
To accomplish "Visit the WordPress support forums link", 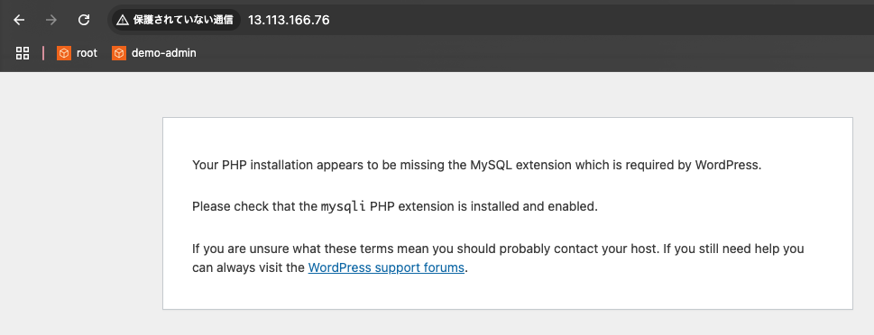I will (386, 267).
